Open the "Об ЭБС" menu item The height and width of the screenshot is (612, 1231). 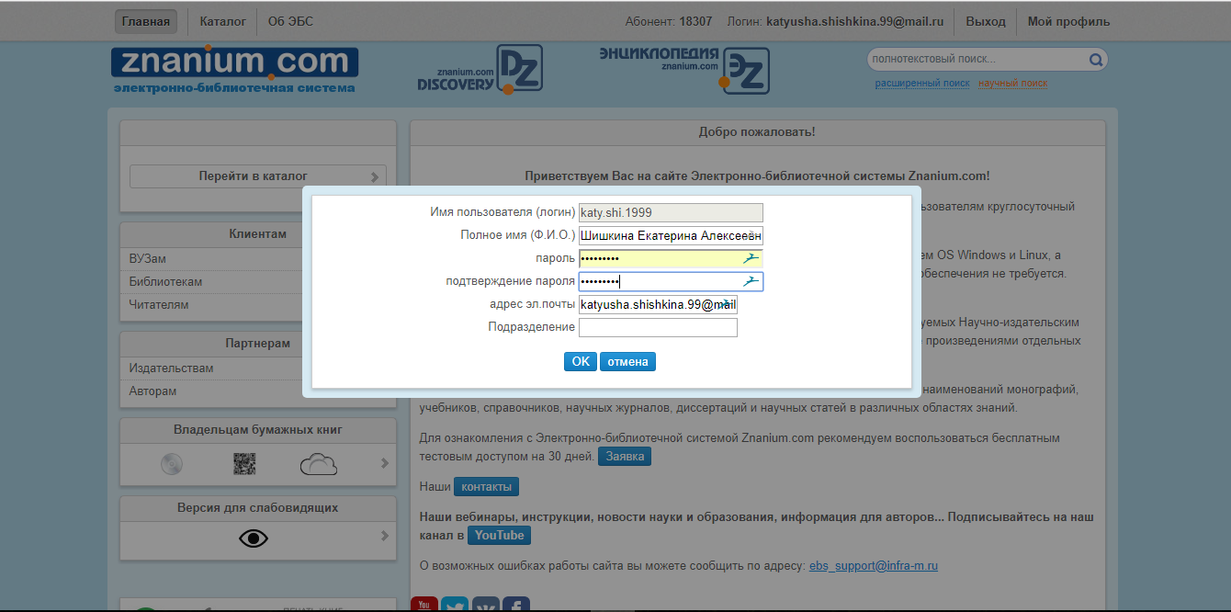[x=288, y=21]
